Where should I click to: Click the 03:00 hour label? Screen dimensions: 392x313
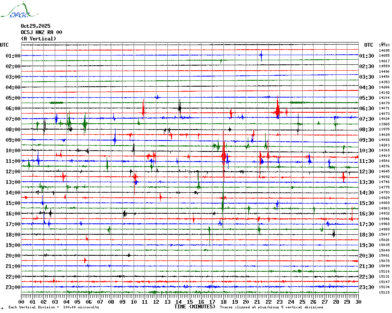click(x=13, y=77)
